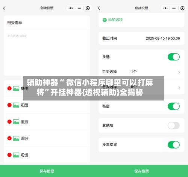Add image for option 悟振
The image size is (188, 177).
(x=16, y=122)
